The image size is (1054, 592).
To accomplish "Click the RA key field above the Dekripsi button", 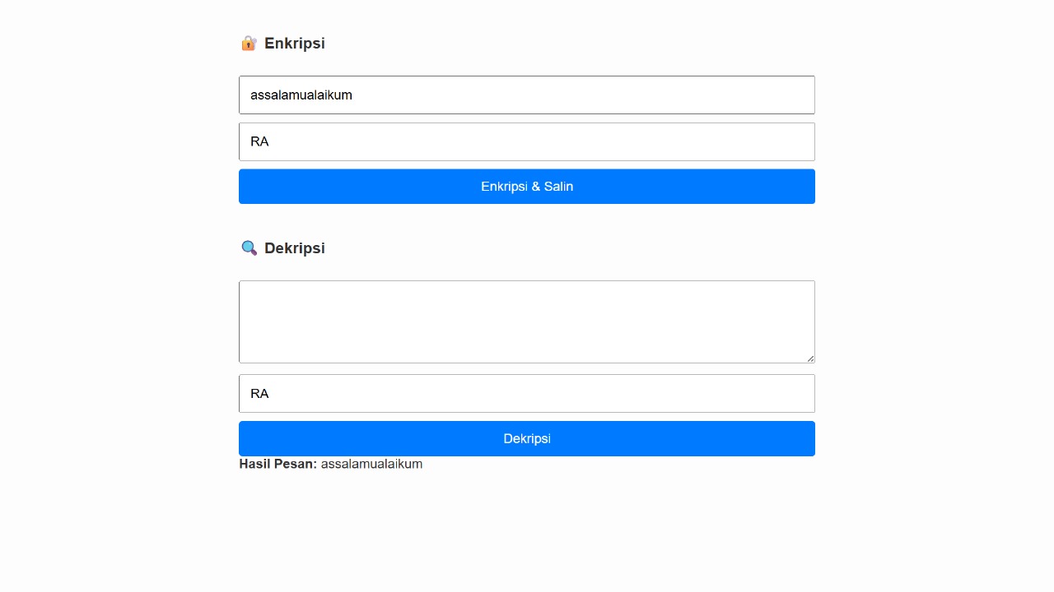I will point(527,394).
